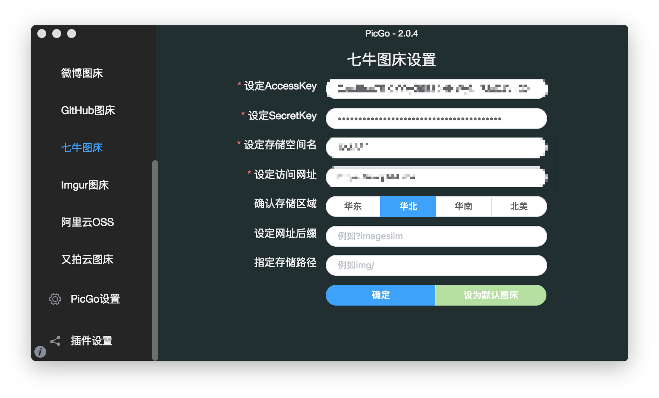Click the 网址后缀 field with ?imageslim placeholder
The width and height of the screenshot is (659, 398).
click(x=436, y=236)
